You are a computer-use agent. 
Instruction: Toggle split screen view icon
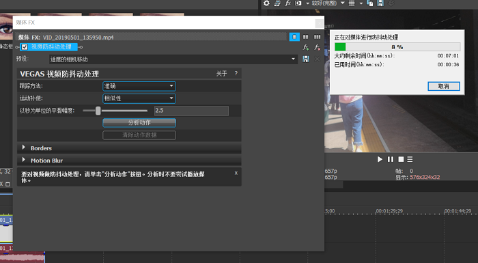pos(298,3)
